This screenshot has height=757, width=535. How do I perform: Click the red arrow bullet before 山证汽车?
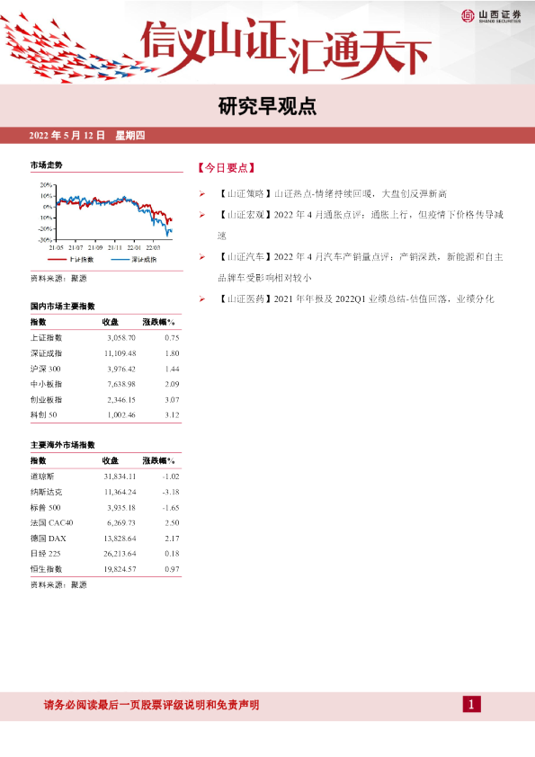[x=202, y=257]
